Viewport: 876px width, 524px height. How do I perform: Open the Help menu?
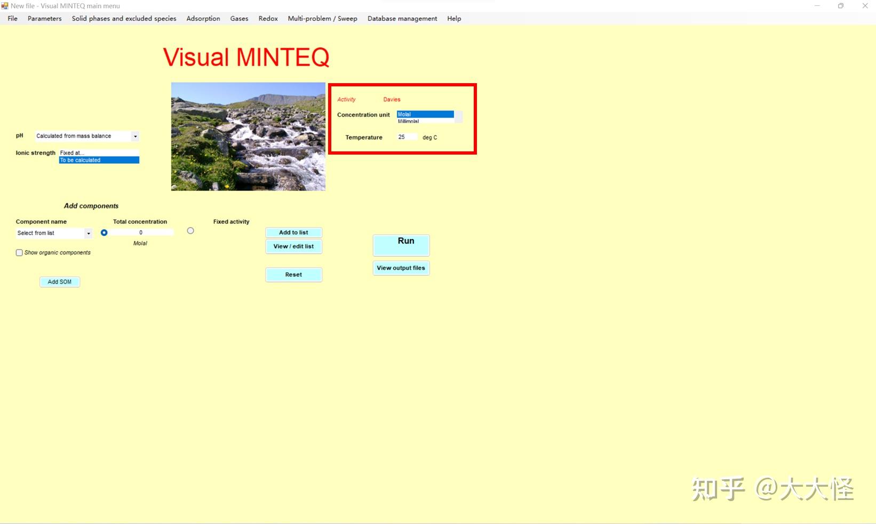453,18
